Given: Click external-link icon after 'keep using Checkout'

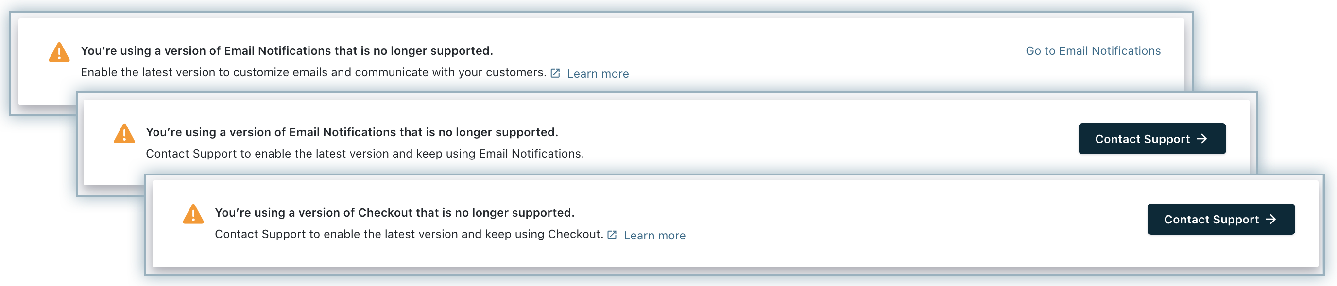Looking at the screenshot, I should coord(612,235).
